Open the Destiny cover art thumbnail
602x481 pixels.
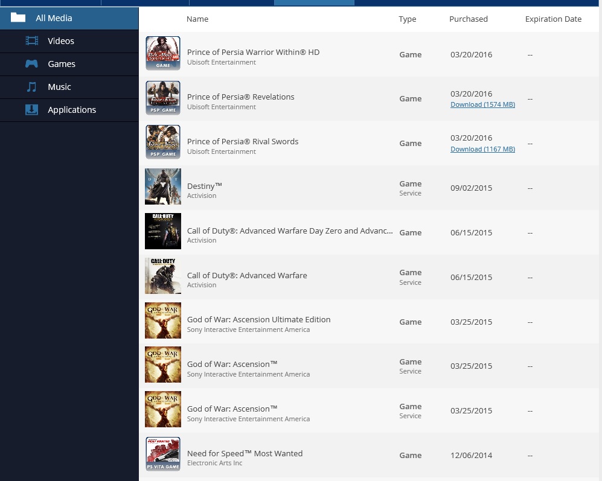(x=163, y=186)
